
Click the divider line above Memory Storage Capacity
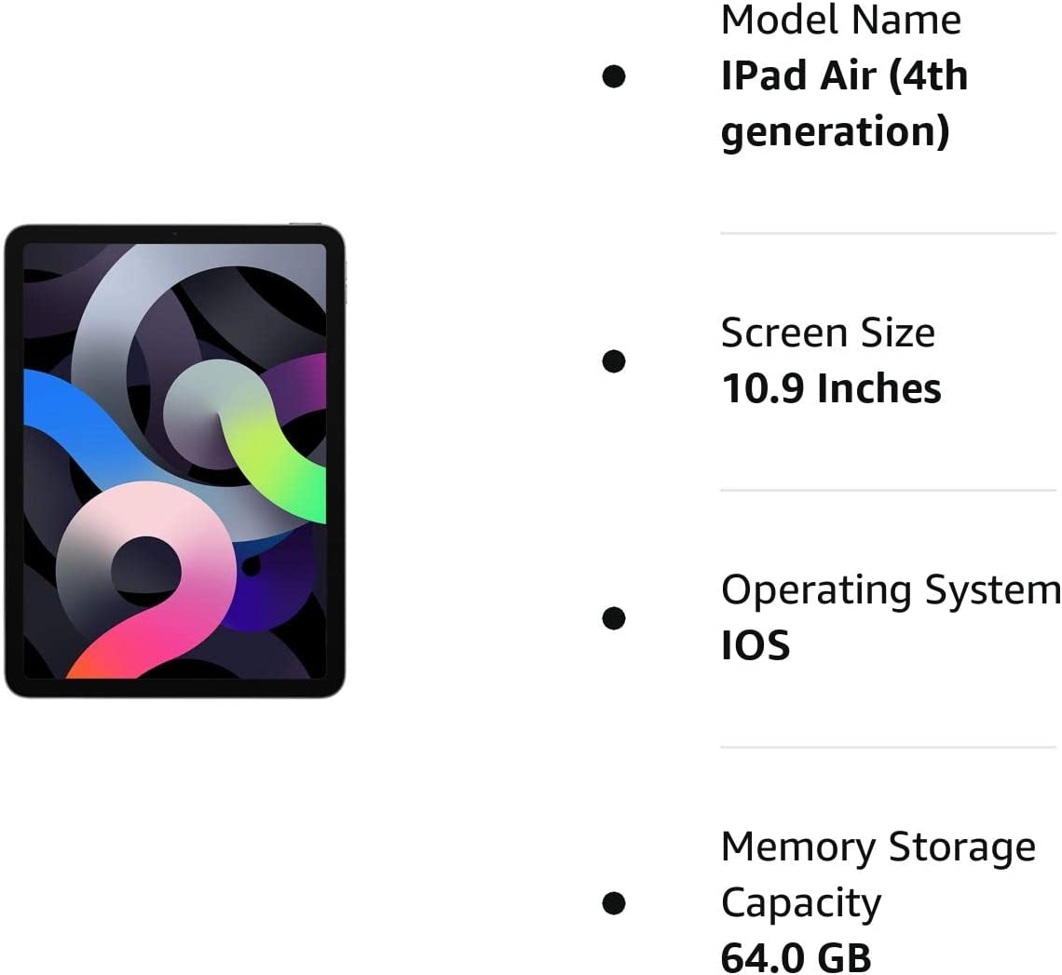click(x=887, y=747)
